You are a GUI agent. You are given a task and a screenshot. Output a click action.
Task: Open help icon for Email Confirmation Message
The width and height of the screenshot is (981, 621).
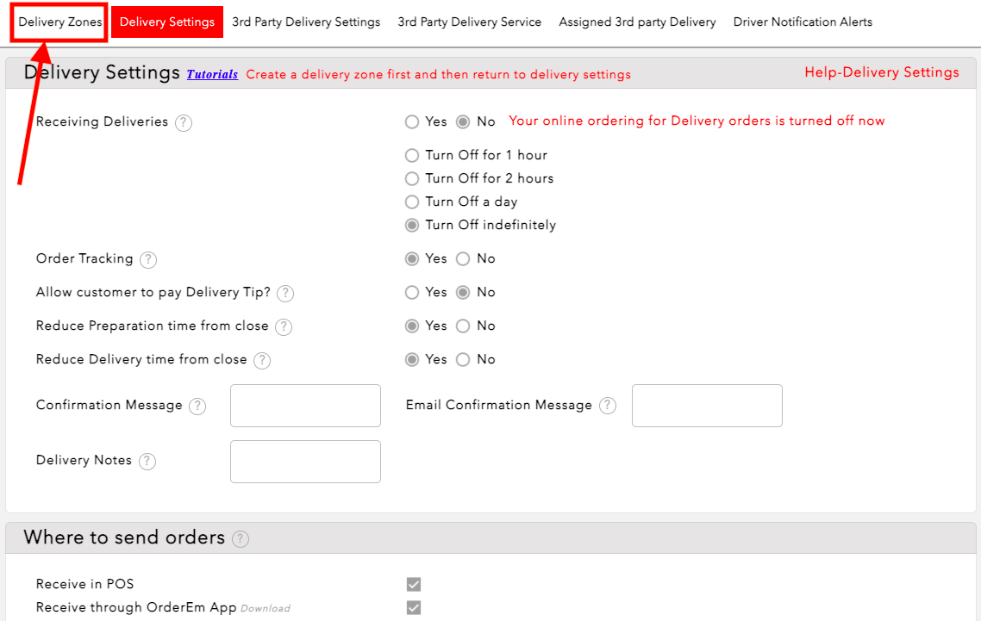tap(608, 407)
